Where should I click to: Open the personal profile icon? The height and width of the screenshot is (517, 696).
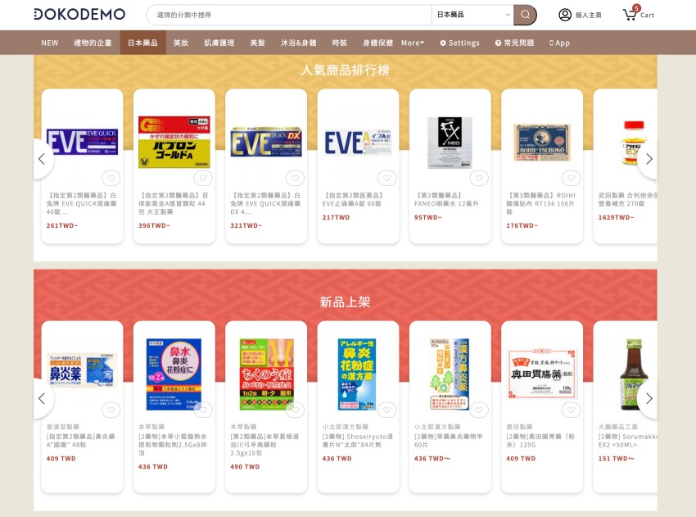(x=565, y=15)
